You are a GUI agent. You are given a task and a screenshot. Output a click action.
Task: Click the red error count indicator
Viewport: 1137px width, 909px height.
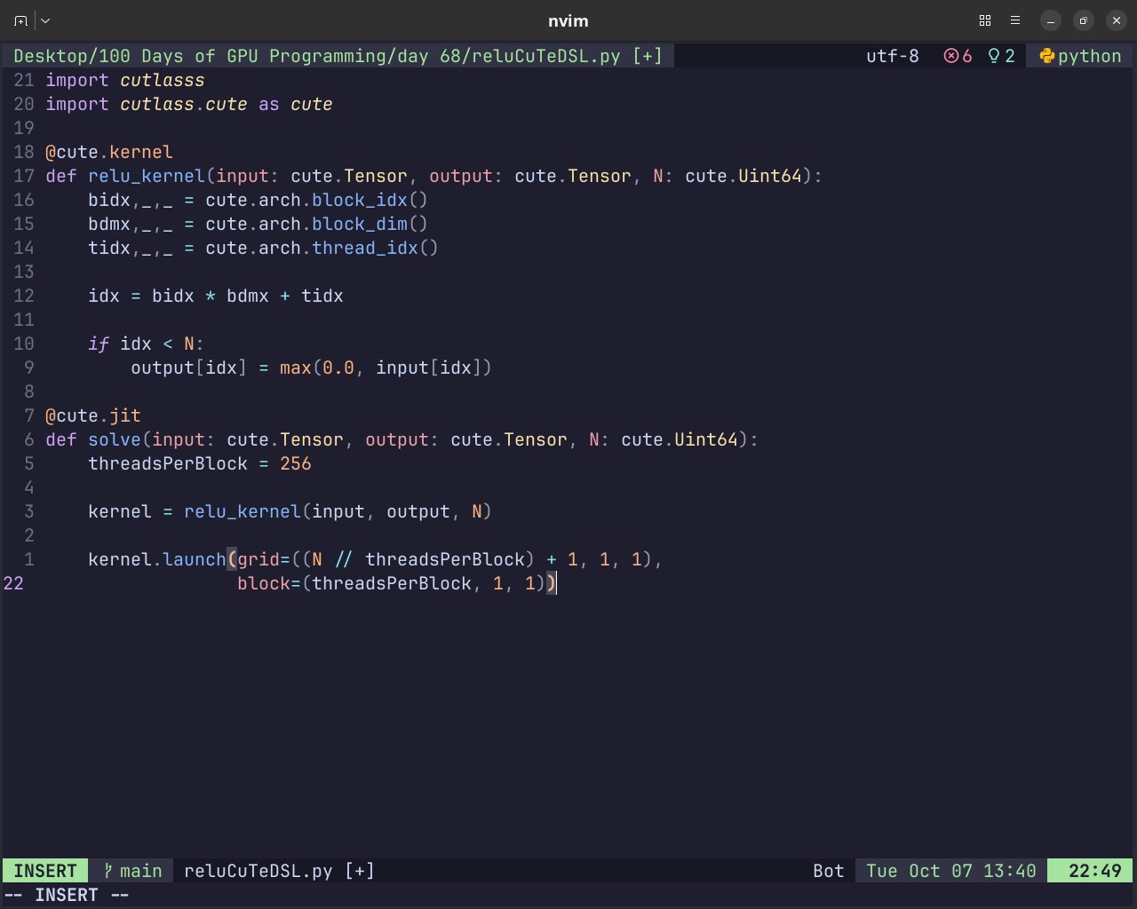click(x=958, y=56)
